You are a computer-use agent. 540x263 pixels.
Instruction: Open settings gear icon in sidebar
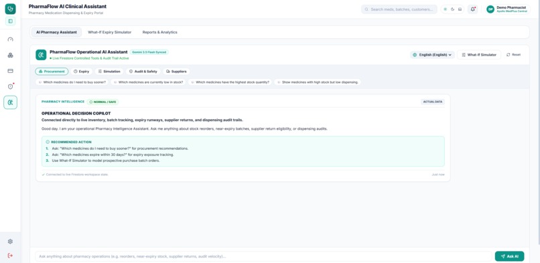[10, 242]
